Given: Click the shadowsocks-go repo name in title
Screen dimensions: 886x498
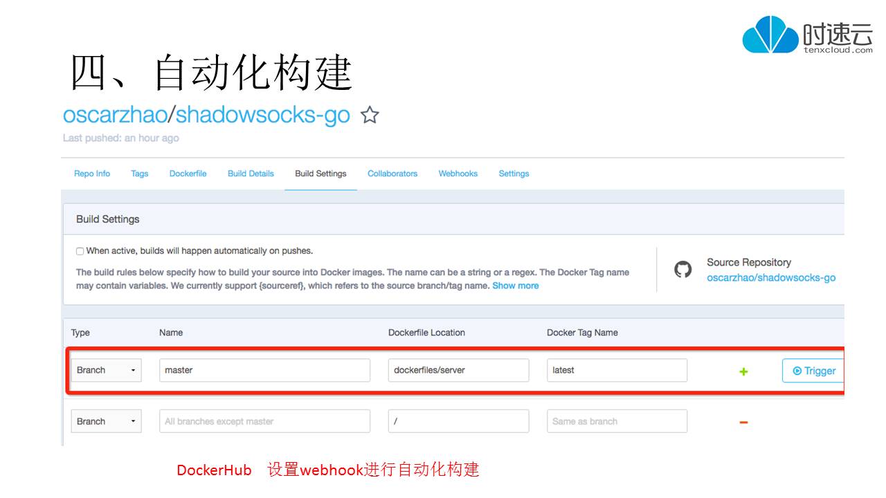Looking at the screenshot, I should [263, 115].
